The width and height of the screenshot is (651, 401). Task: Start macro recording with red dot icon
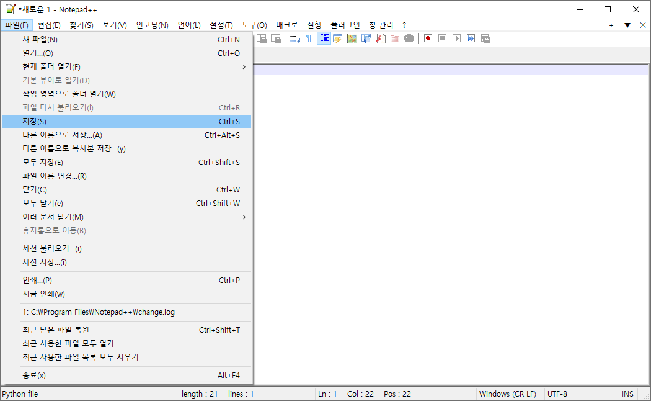click(x=428, y=38)
